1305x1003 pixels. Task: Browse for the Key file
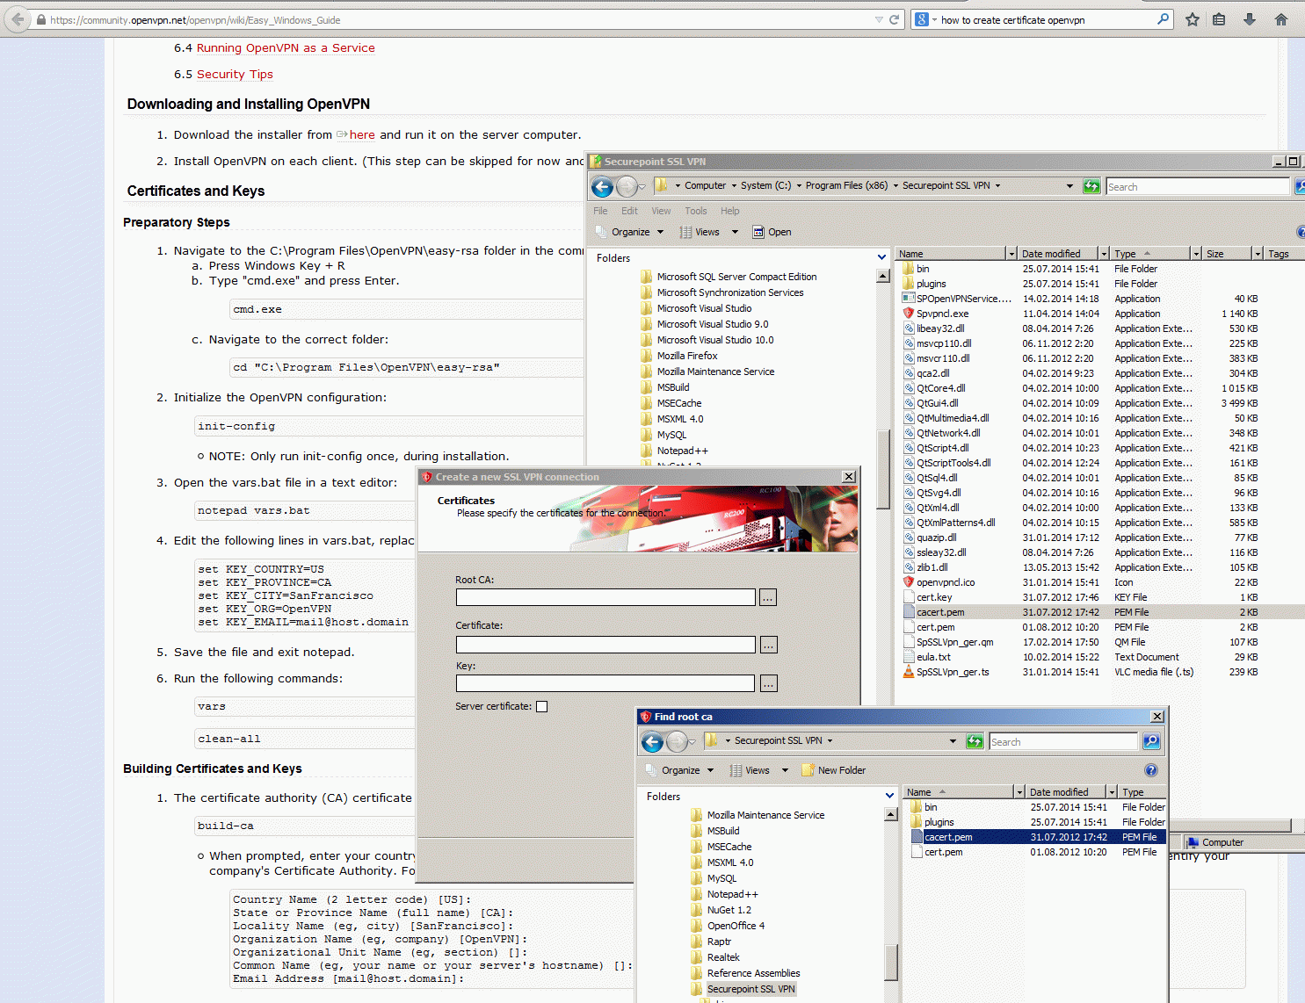[x=768, y=683]
